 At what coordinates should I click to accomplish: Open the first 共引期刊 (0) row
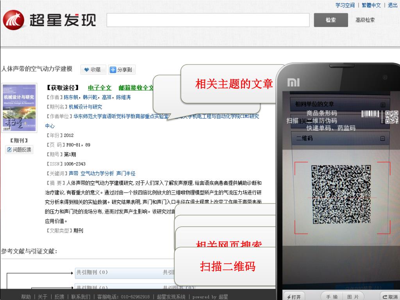click(125, 272)
